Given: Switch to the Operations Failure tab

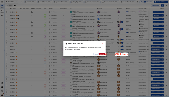Looking at the screenshot, I should (61, 2).
